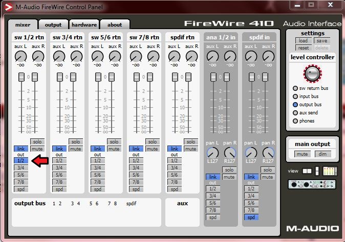Solo the sw 5/6 rtn channel
The width and height of the screenshot is (345, 242).
tap(114, 142)
